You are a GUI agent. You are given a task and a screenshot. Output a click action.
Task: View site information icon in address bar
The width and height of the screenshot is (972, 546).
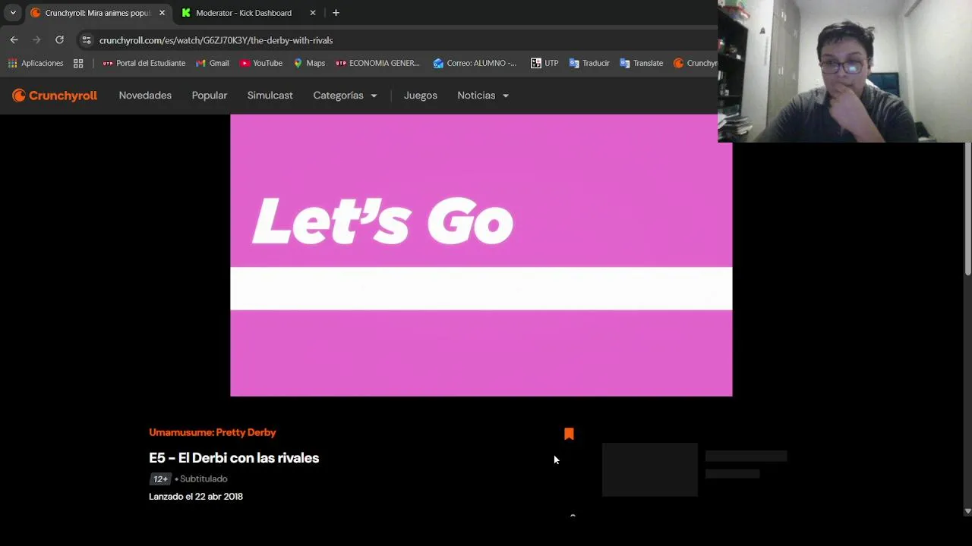click(x=87, y=40)
